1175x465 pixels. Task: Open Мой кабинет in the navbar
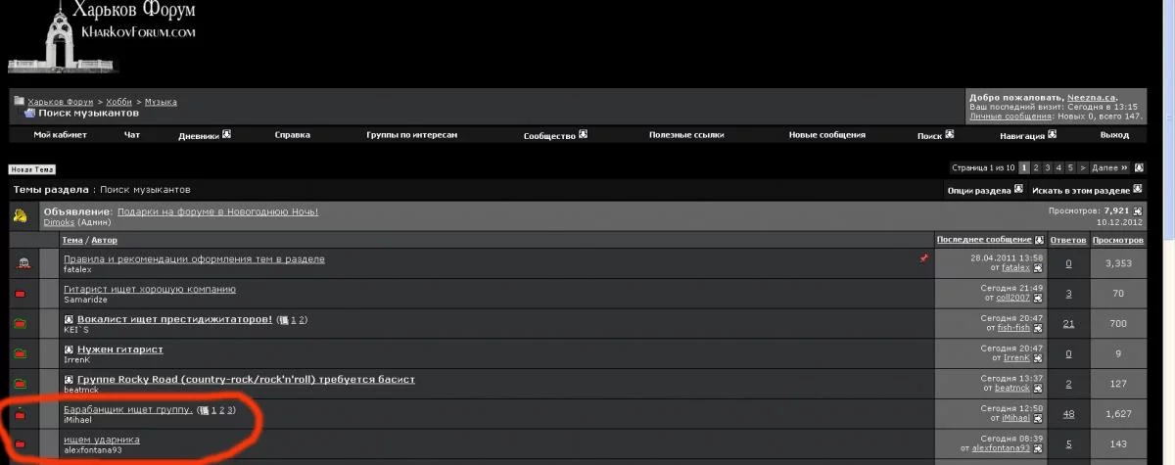61,135
